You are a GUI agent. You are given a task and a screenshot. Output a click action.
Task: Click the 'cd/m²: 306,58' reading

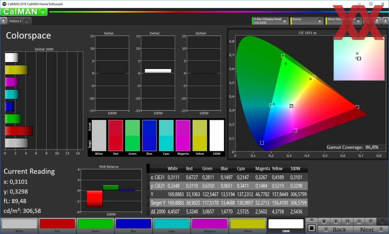(22, 211)
